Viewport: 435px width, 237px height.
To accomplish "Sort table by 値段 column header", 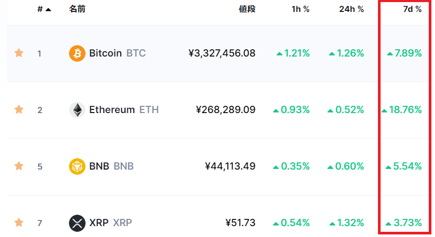I will click(x=247, y=9).
